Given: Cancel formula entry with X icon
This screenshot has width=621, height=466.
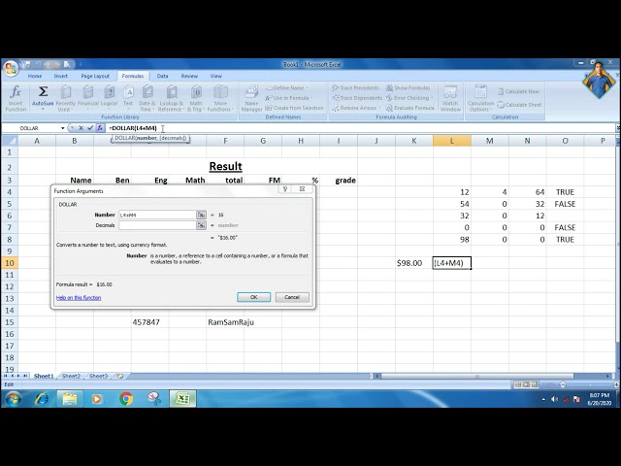Looking at the screenshot, I should click(81, 128).
